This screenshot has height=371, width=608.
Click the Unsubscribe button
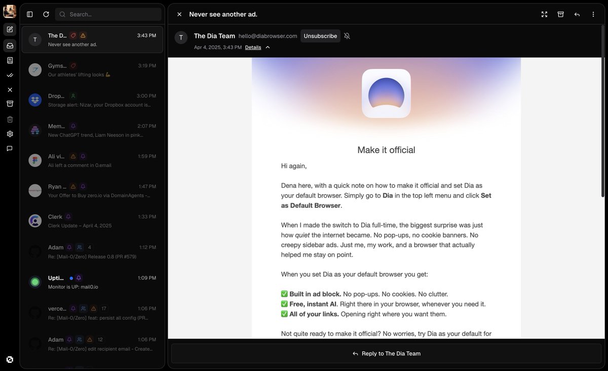click(320, 36)
